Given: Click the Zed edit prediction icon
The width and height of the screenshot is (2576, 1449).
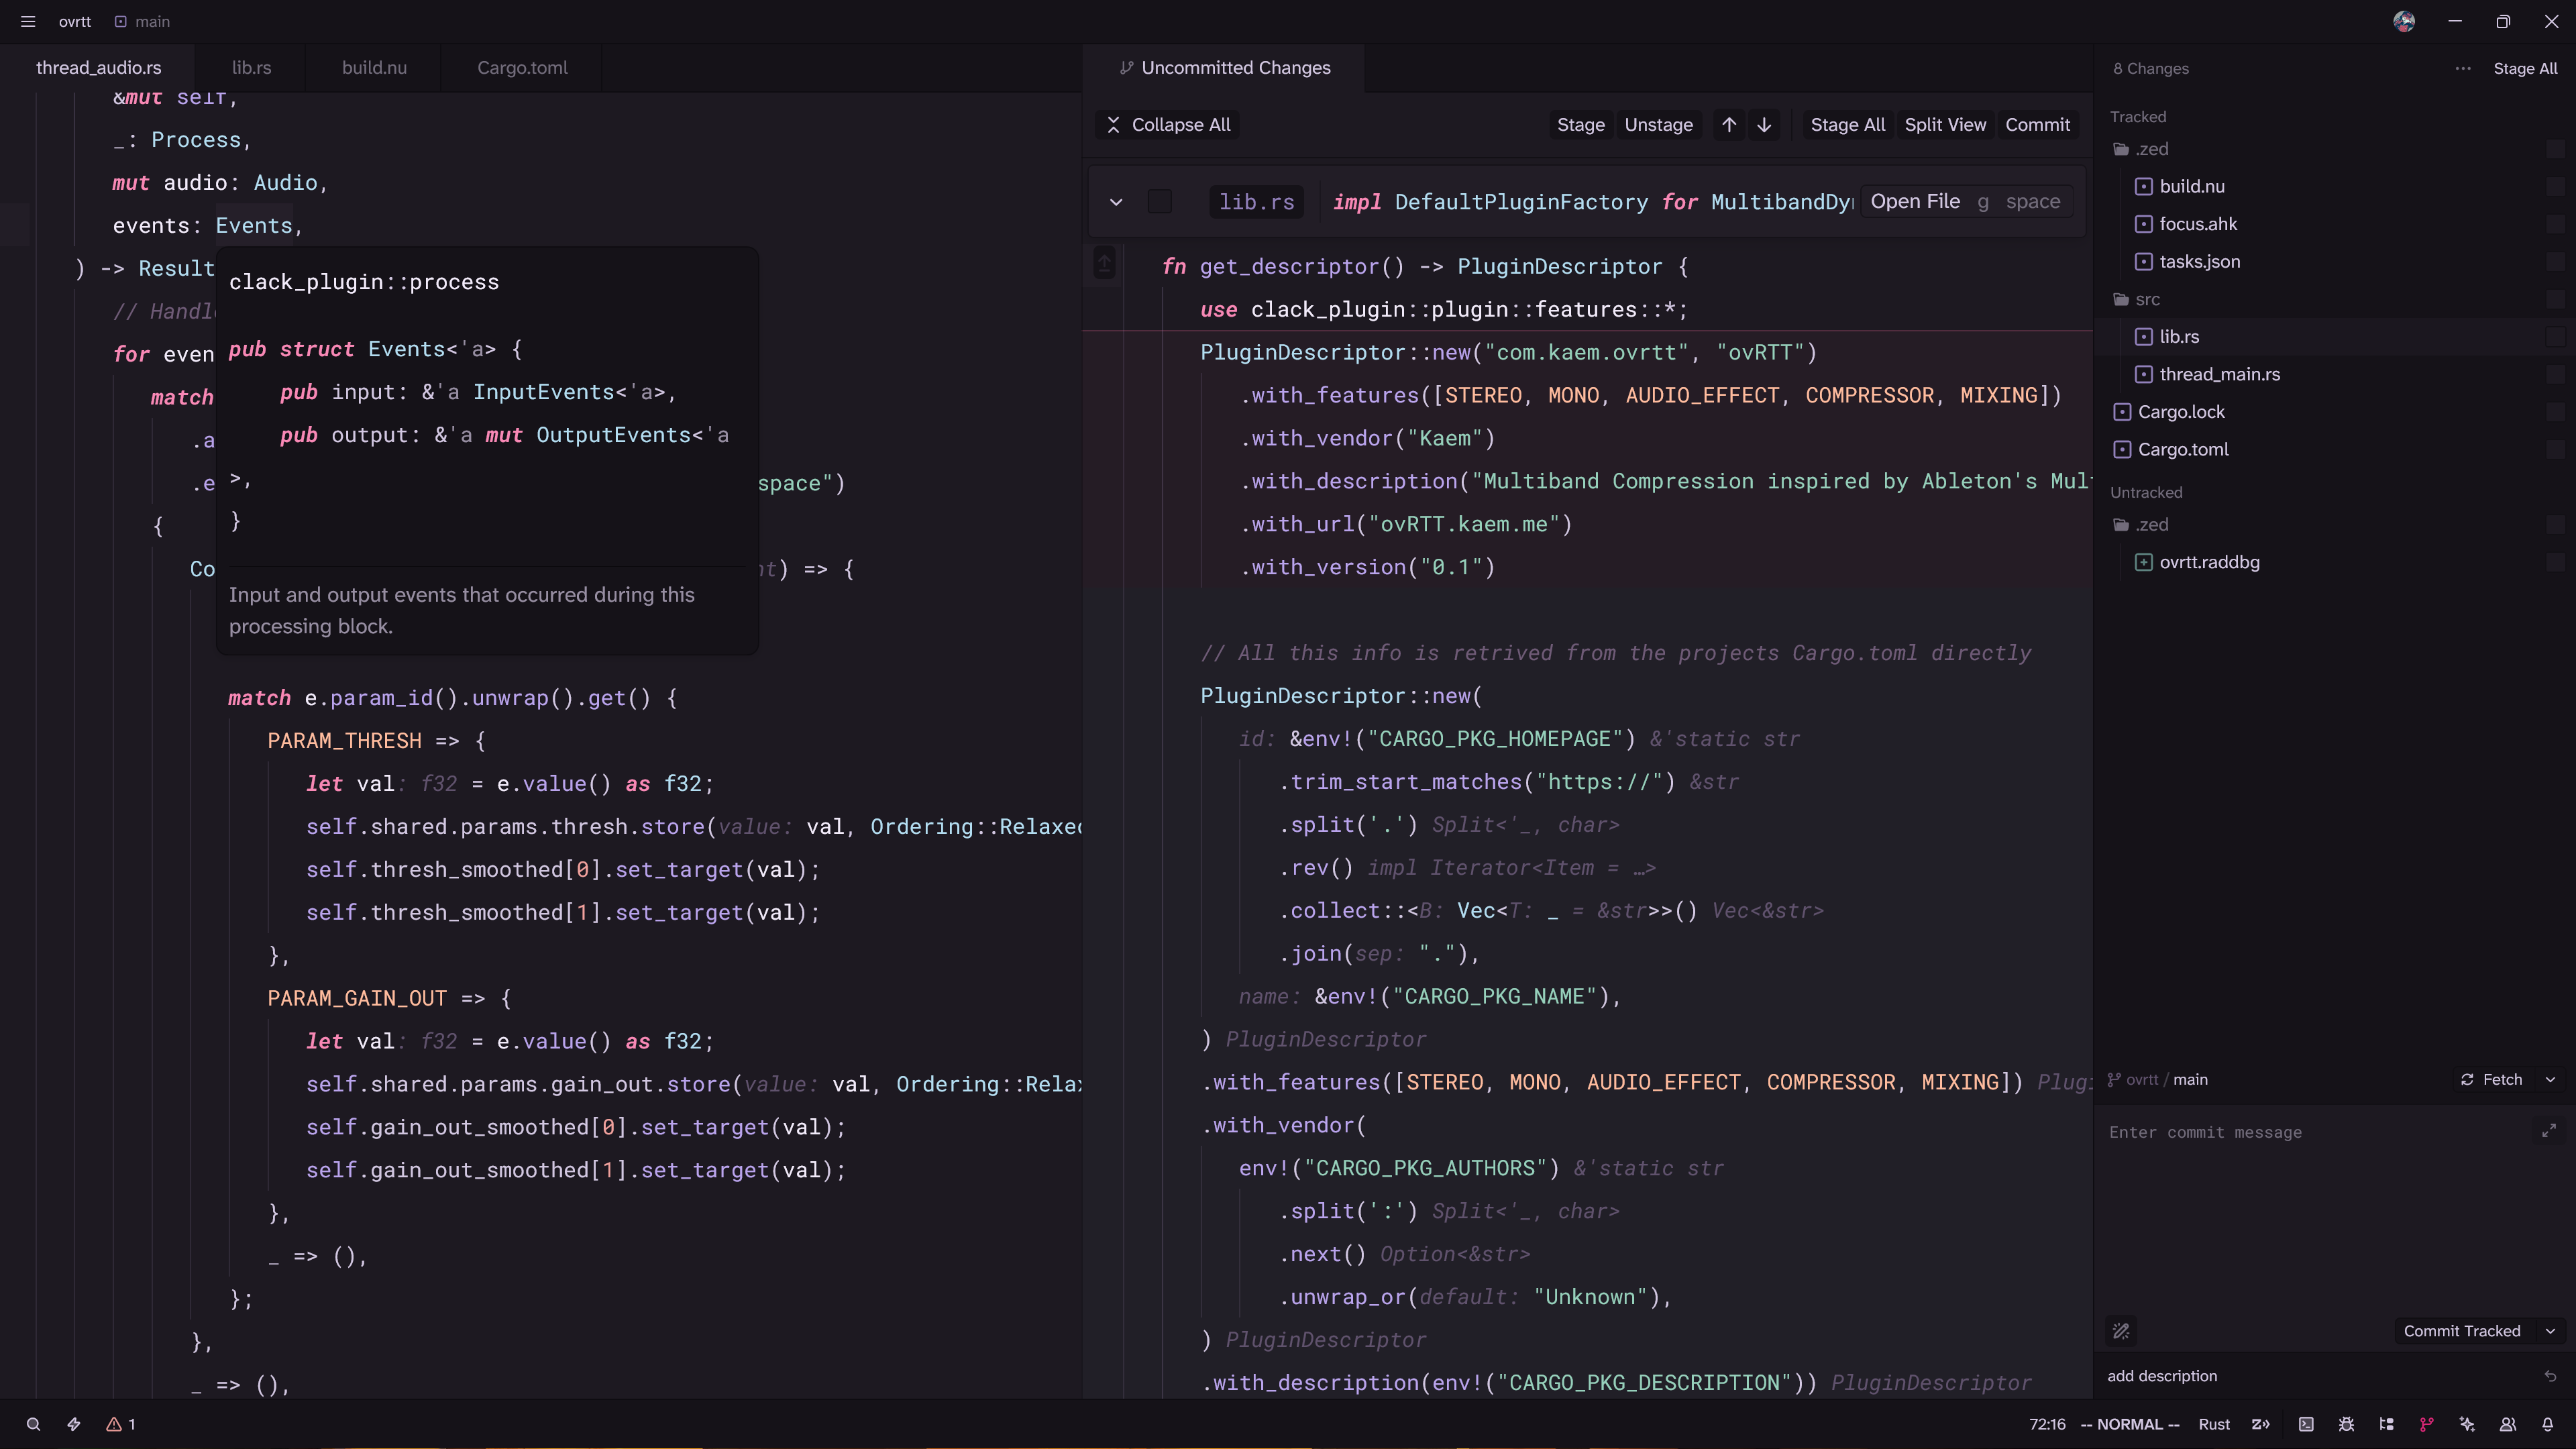Looking at the screenshot, I should click(2260, 1424).
